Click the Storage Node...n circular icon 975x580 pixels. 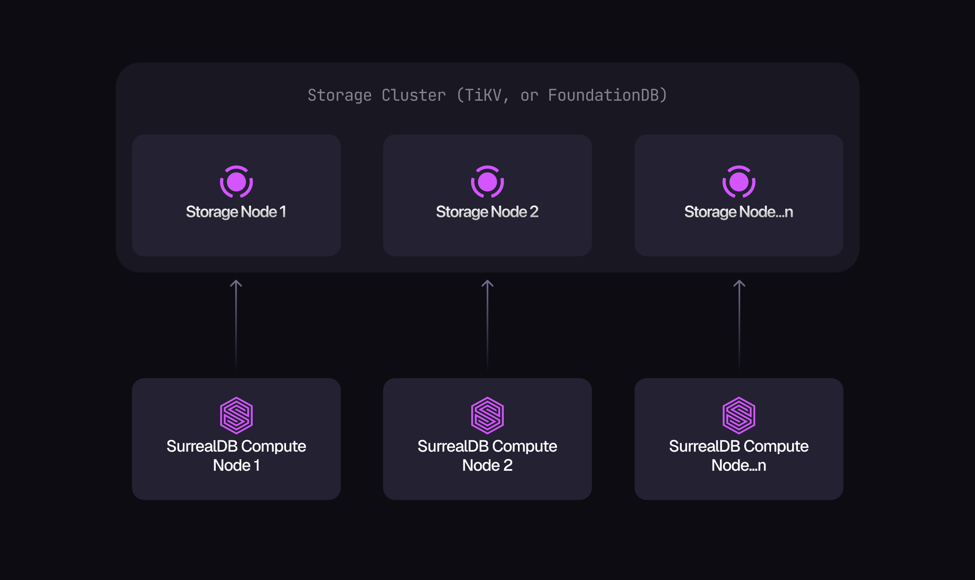click(x=739, y=182)
